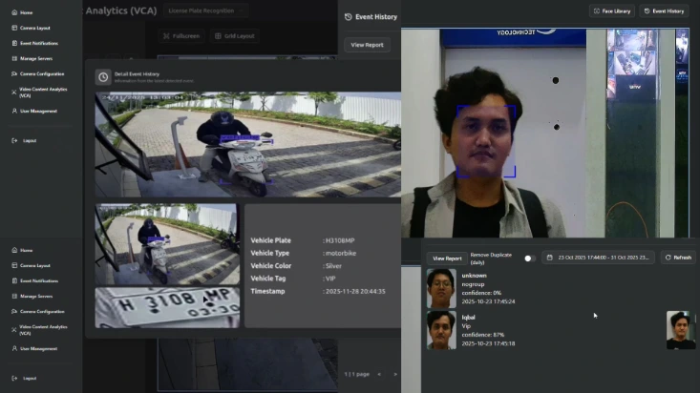
Task: Toggle the Remove Duplicate (daily) switch
Action: click(x=528, y=259)
